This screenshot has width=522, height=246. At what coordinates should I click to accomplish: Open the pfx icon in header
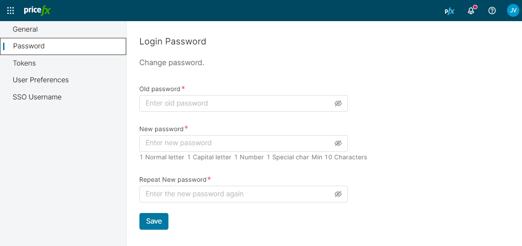tap(449, 11)
